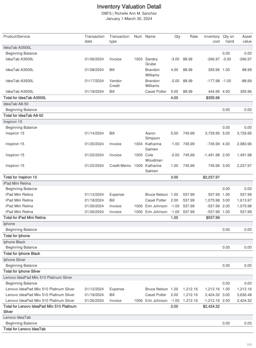This screenshot has height=348, width=256.
Task: Select the Inspiron 15 group header
Action: (128, 122)
